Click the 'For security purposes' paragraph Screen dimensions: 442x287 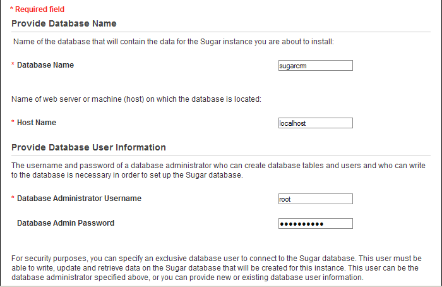[217, 268]
